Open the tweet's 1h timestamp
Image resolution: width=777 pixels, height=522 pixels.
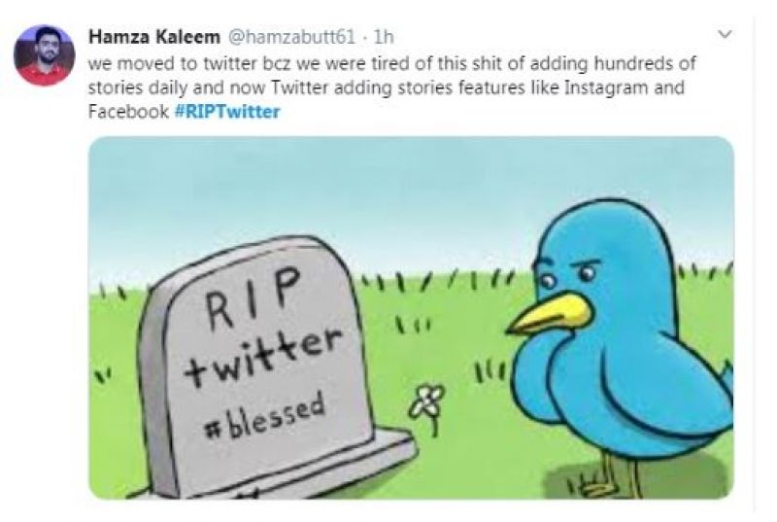tap(382, 37)
